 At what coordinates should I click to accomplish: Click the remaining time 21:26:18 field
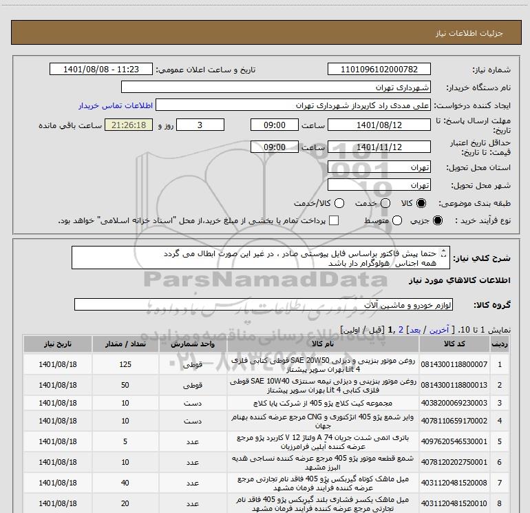129,125
